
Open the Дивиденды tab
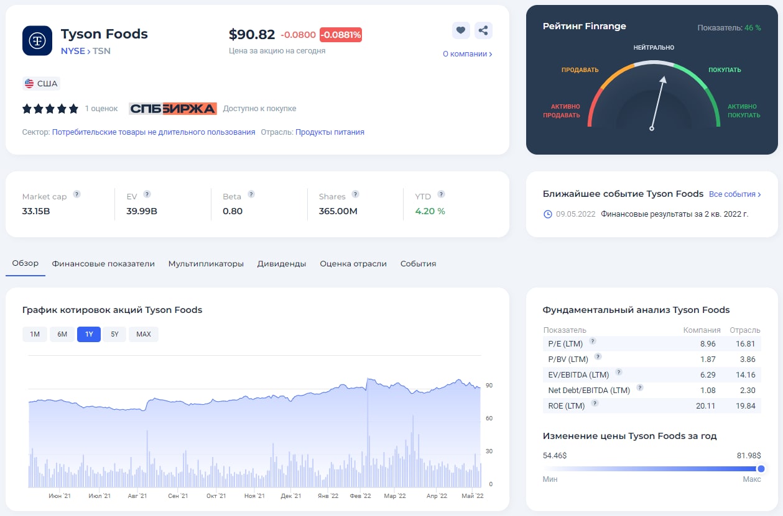[x=282, y=264]
